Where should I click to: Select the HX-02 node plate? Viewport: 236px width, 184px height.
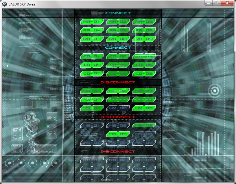click(x=118, y=91)
